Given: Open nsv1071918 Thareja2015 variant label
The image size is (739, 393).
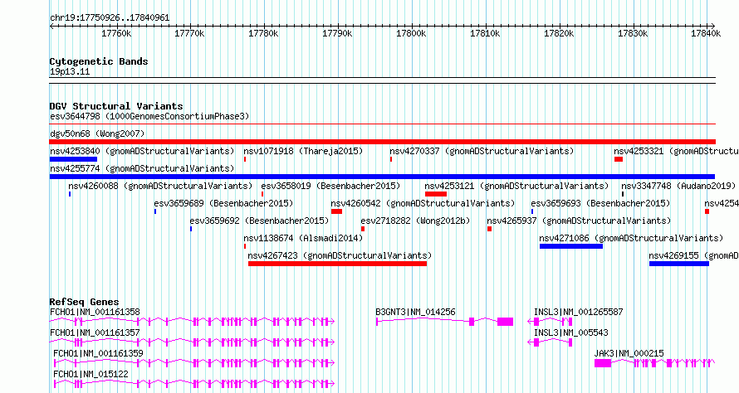Looking at the screenshot, I should point(304,151).
